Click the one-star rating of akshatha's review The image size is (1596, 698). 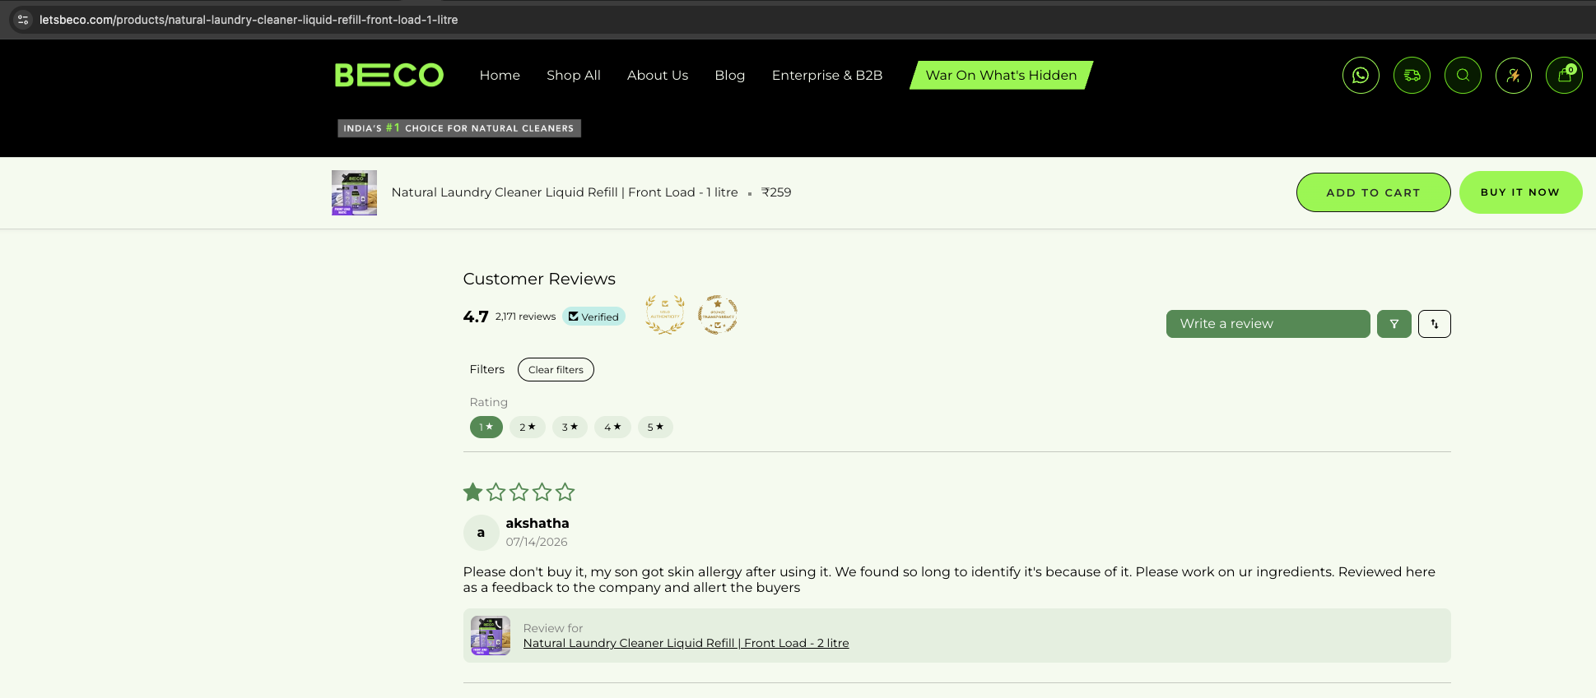519,492
